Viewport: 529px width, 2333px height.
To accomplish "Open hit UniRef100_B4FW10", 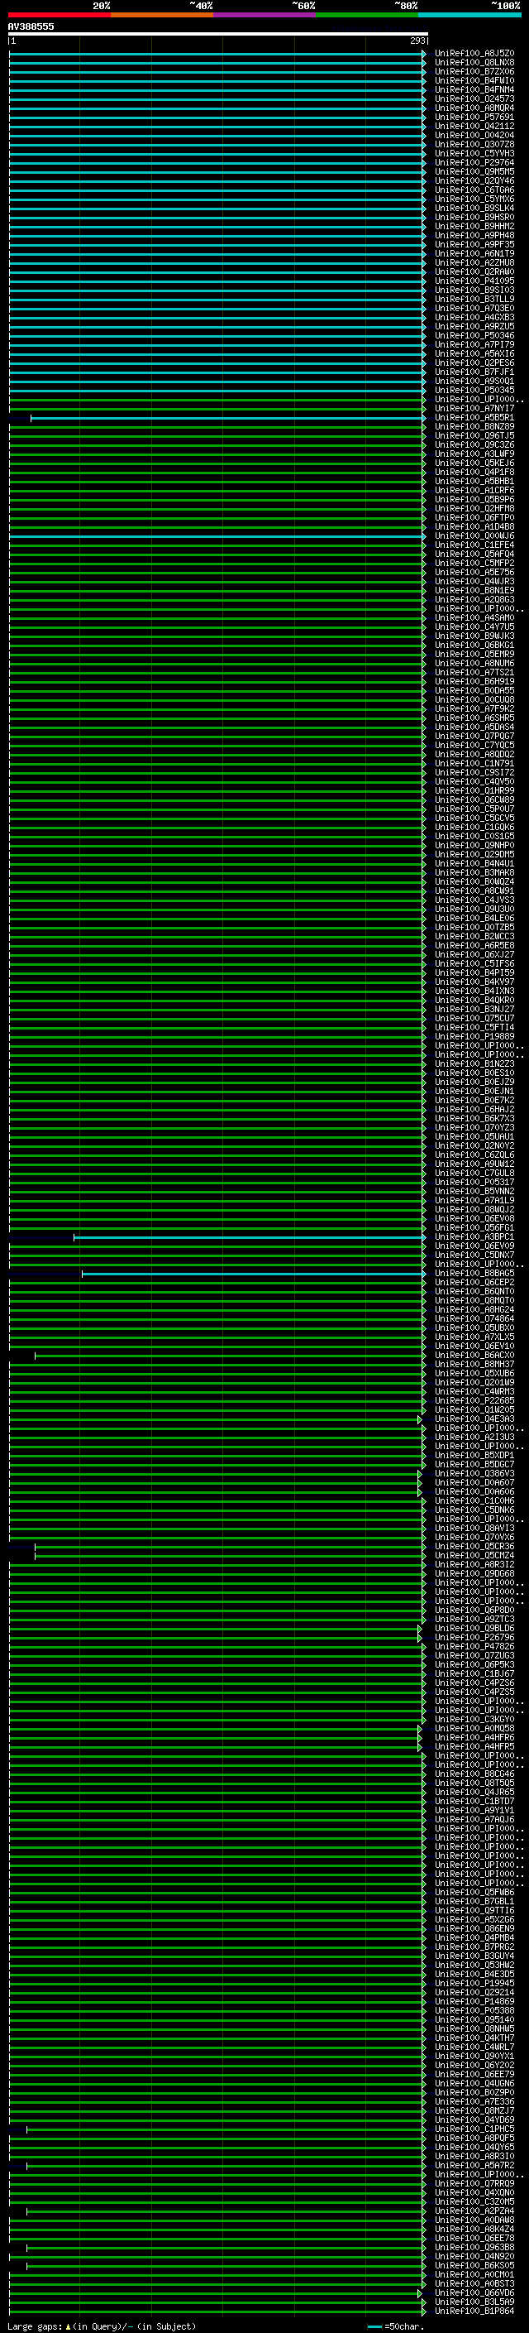I will click(x=474, y=80).
